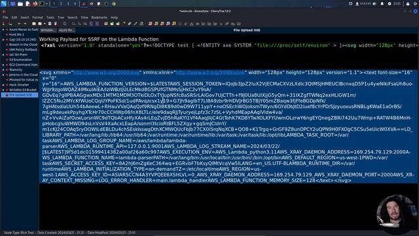The height and width of the screenshot is (236, 419).
Task: Open the Tools menu
Action: coord(50,18)
